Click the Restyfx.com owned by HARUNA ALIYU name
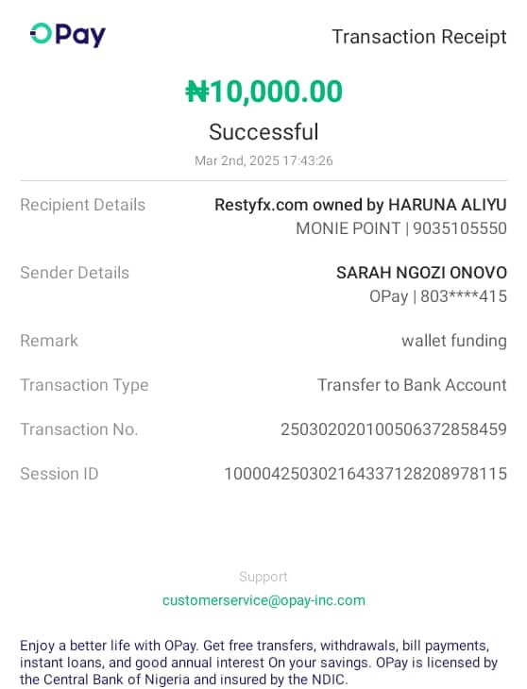This screenshot has height=689, width=527. point(361,205)
